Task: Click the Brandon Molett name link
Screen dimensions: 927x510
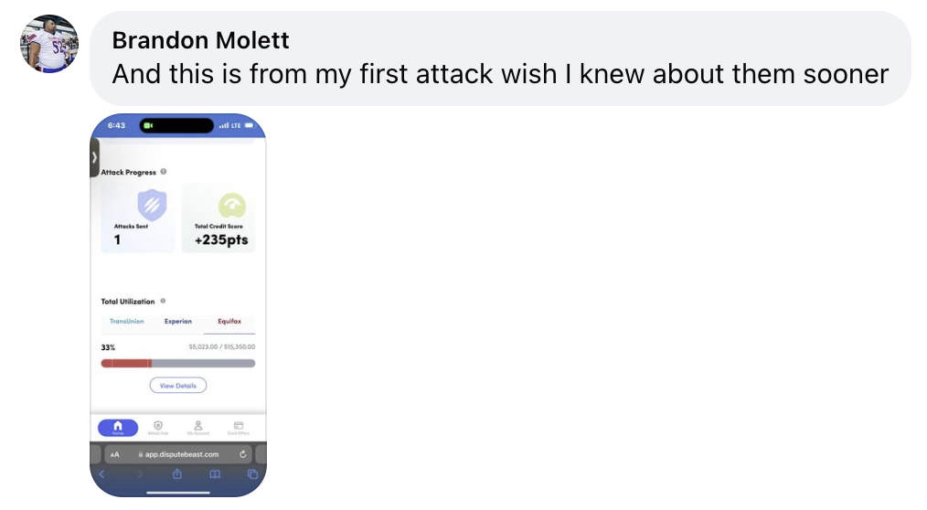Action: coord(200,40)
